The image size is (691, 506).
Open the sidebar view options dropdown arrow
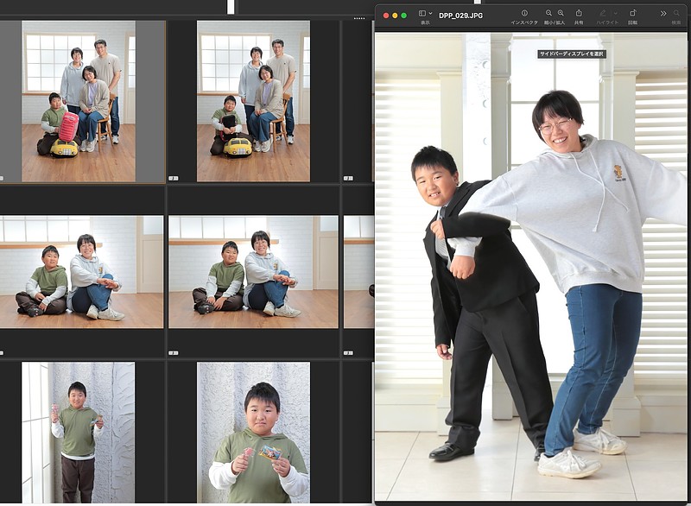(431, 14)
